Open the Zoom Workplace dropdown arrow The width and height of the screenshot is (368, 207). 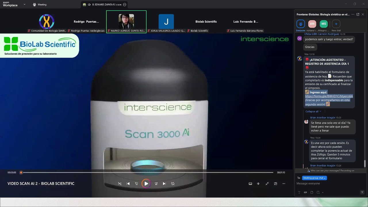(24, 4)
